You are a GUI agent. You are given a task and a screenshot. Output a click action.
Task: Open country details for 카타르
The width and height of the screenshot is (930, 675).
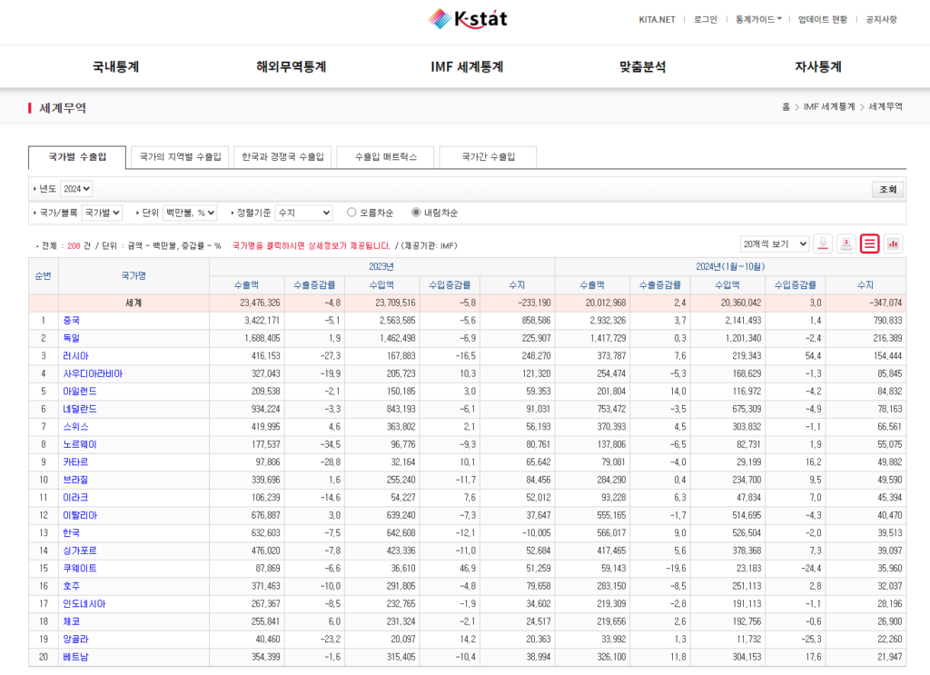point(76,462)
